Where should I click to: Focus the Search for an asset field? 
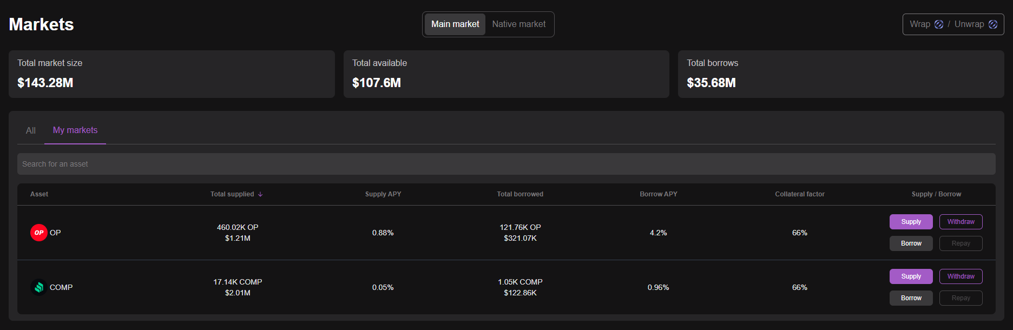tap(506, 164)
